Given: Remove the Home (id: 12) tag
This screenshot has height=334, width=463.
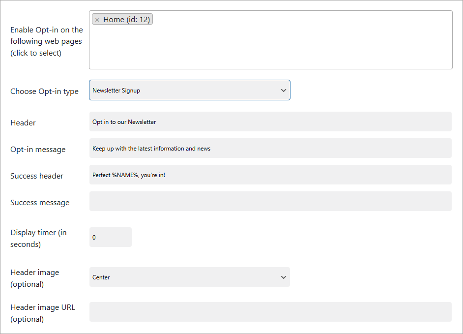Looking at the screenshot, I should pyautogui.click(x=97, y=20).
